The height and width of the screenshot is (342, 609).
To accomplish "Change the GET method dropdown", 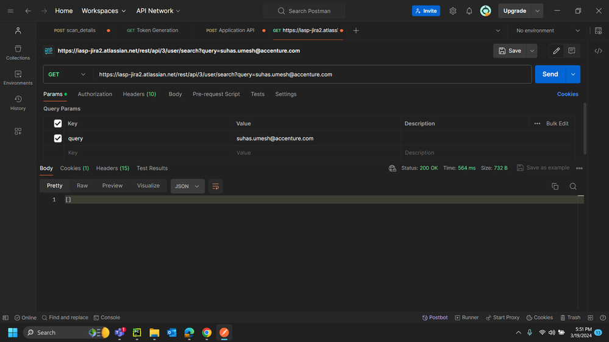I will (67, 74).
